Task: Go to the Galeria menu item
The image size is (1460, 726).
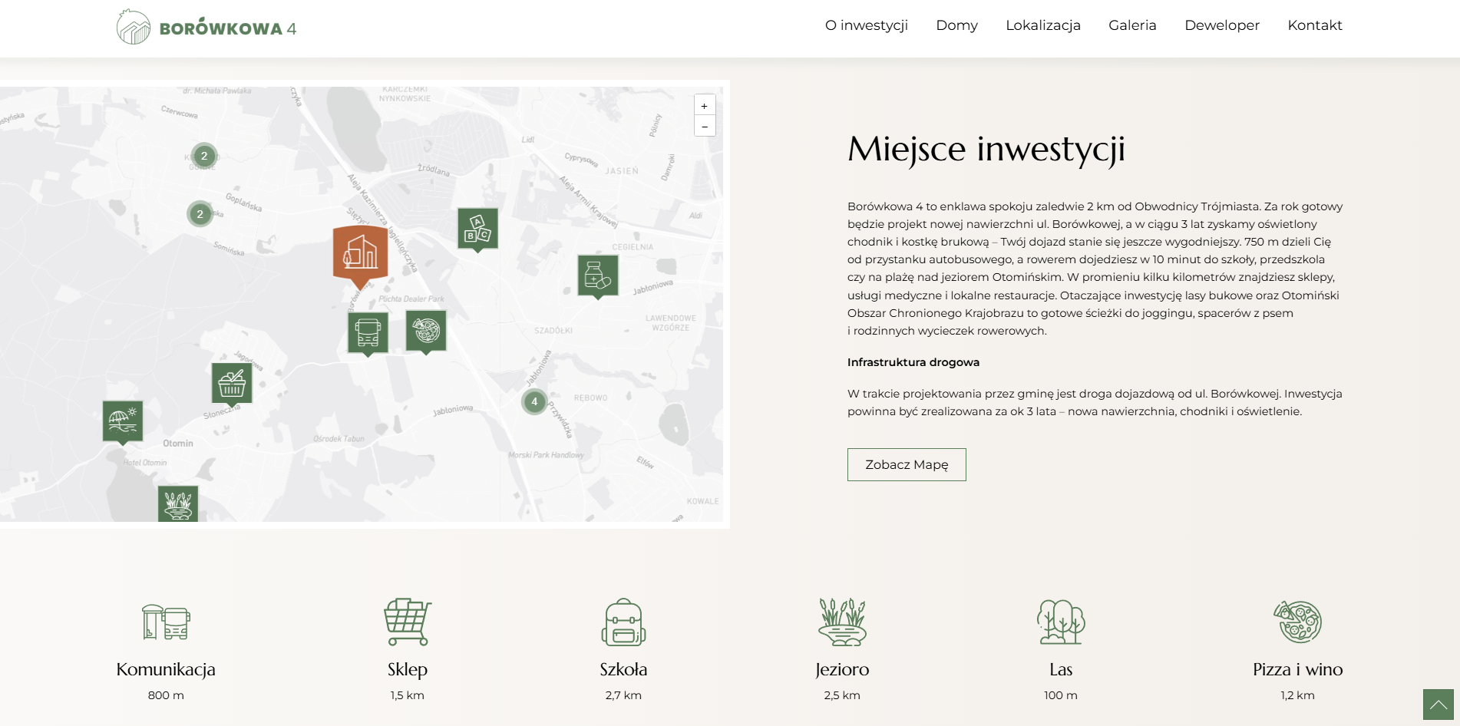Action: pos(1132,25)
